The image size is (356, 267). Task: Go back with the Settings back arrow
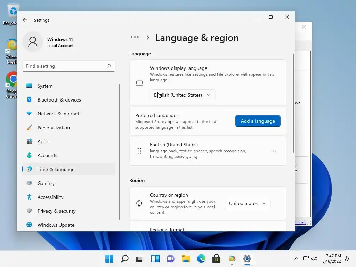pyautogui.click(x=25, y=20)
